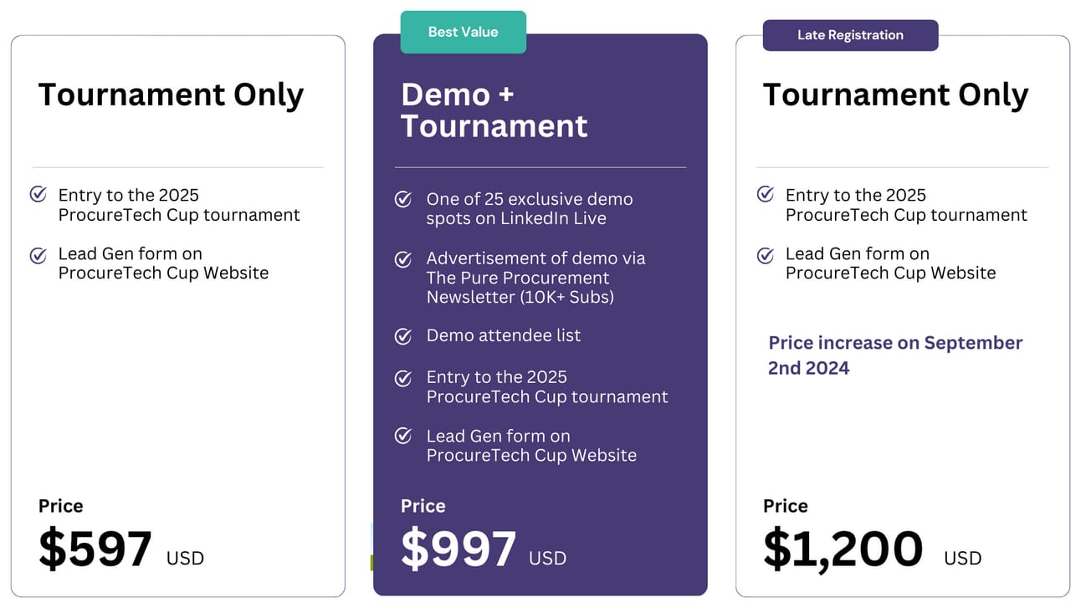Click the checkmark beside Entry in purple card
The image size is (1081, 608).
point(403,377)
